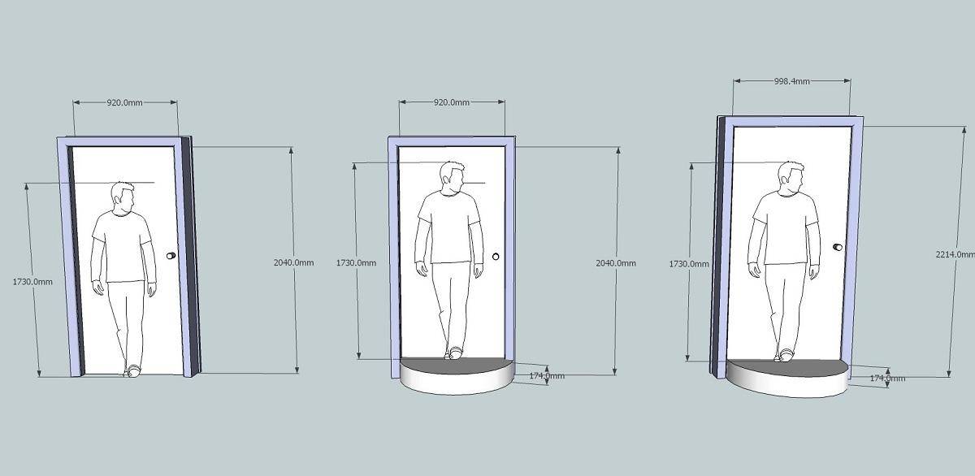975x476 pixels.
Task: Click the person standing in the middle doorway
Action: (448, 256)
